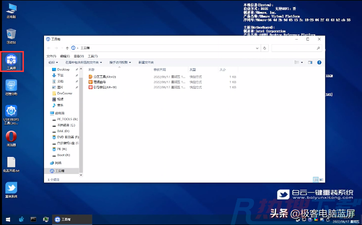Image resolution: width=362 pixels, height=225 pixels.
Task: Refresh the 工具箱 folder view
Action: pyautogui.click(x=264, y=48)
